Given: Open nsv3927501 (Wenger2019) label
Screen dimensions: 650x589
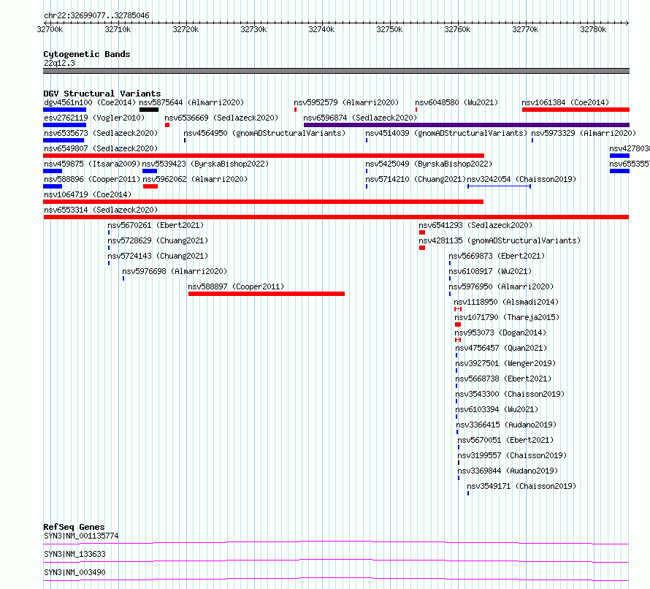Looking at the screenshot, I should [505, 363].
